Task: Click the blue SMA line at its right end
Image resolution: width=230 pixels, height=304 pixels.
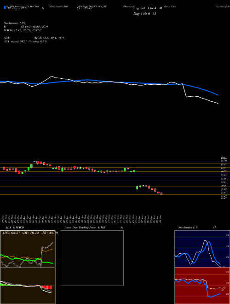Action: click(x=218, y=95)
